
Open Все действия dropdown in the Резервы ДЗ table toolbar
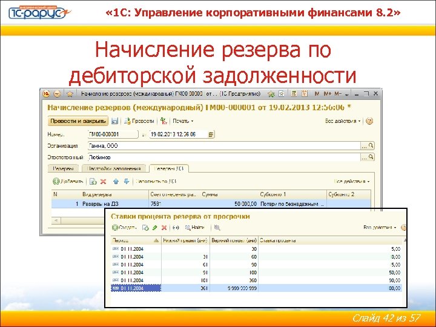click(x=352, y=182)
